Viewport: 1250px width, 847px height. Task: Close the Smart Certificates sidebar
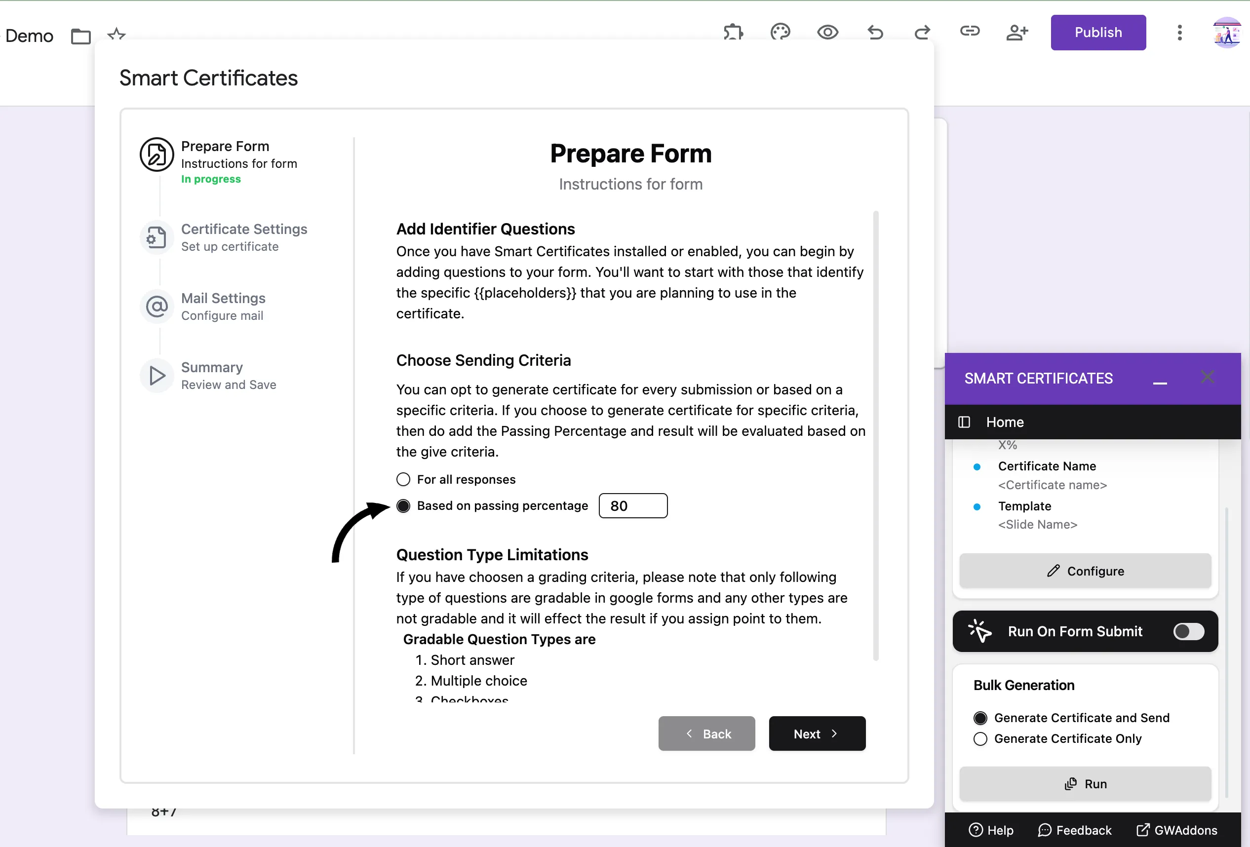(1208, 378)
